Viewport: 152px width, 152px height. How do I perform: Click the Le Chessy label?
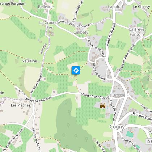pyautogui.click(x=142, y=7)
